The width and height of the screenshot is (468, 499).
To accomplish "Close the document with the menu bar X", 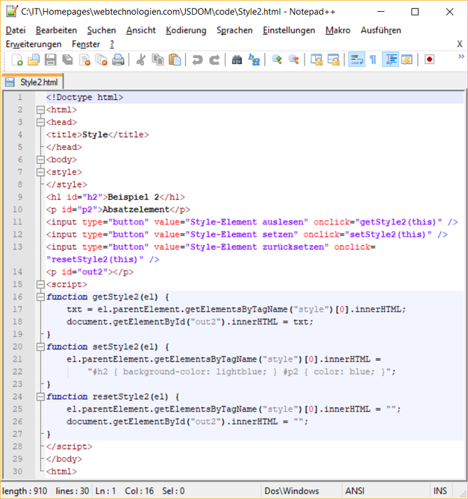I will pyautogui.click(x=460, y=44).
